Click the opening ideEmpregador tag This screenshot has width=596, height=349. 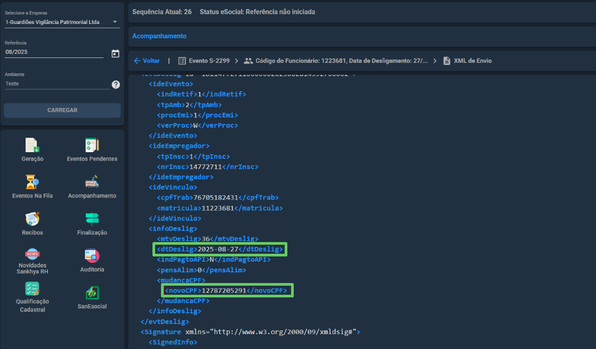click(179, 146)
